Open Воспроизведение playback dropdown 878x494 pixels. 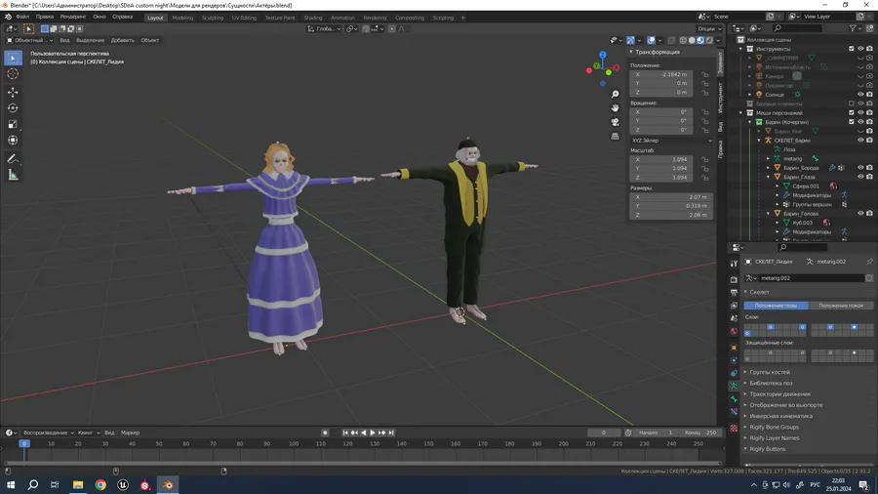click(x=48, y=432)
